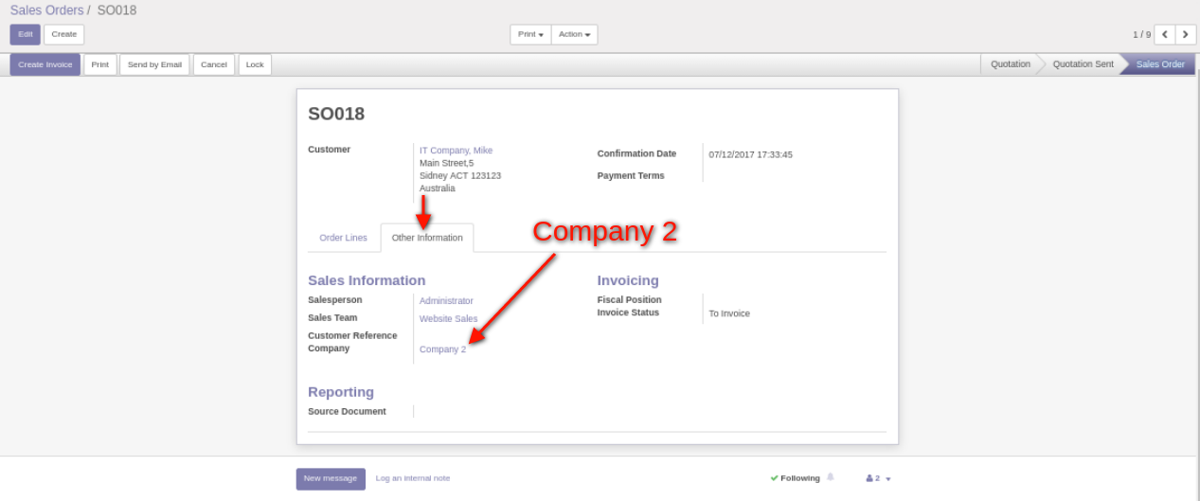Open the IT Company, Mike customer link

(x=456, y=151)
